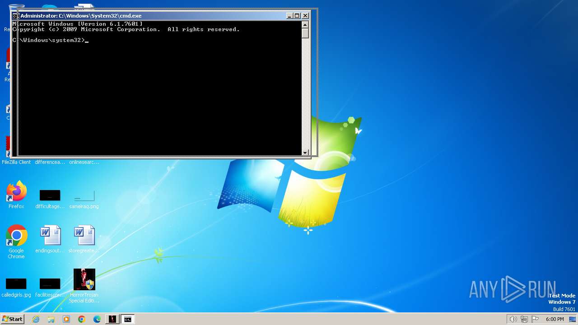Image resolution: width=578 pixels, height=325 pixels.
Task: Open Windows Media Player from taskbar
Action: (66, 319)
